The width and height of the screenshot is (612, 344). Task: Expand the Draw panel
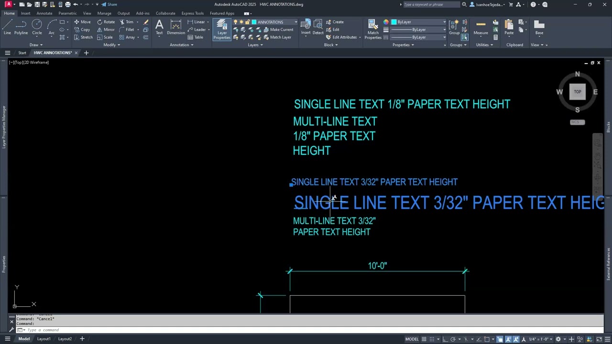click(x=36, y=45)
